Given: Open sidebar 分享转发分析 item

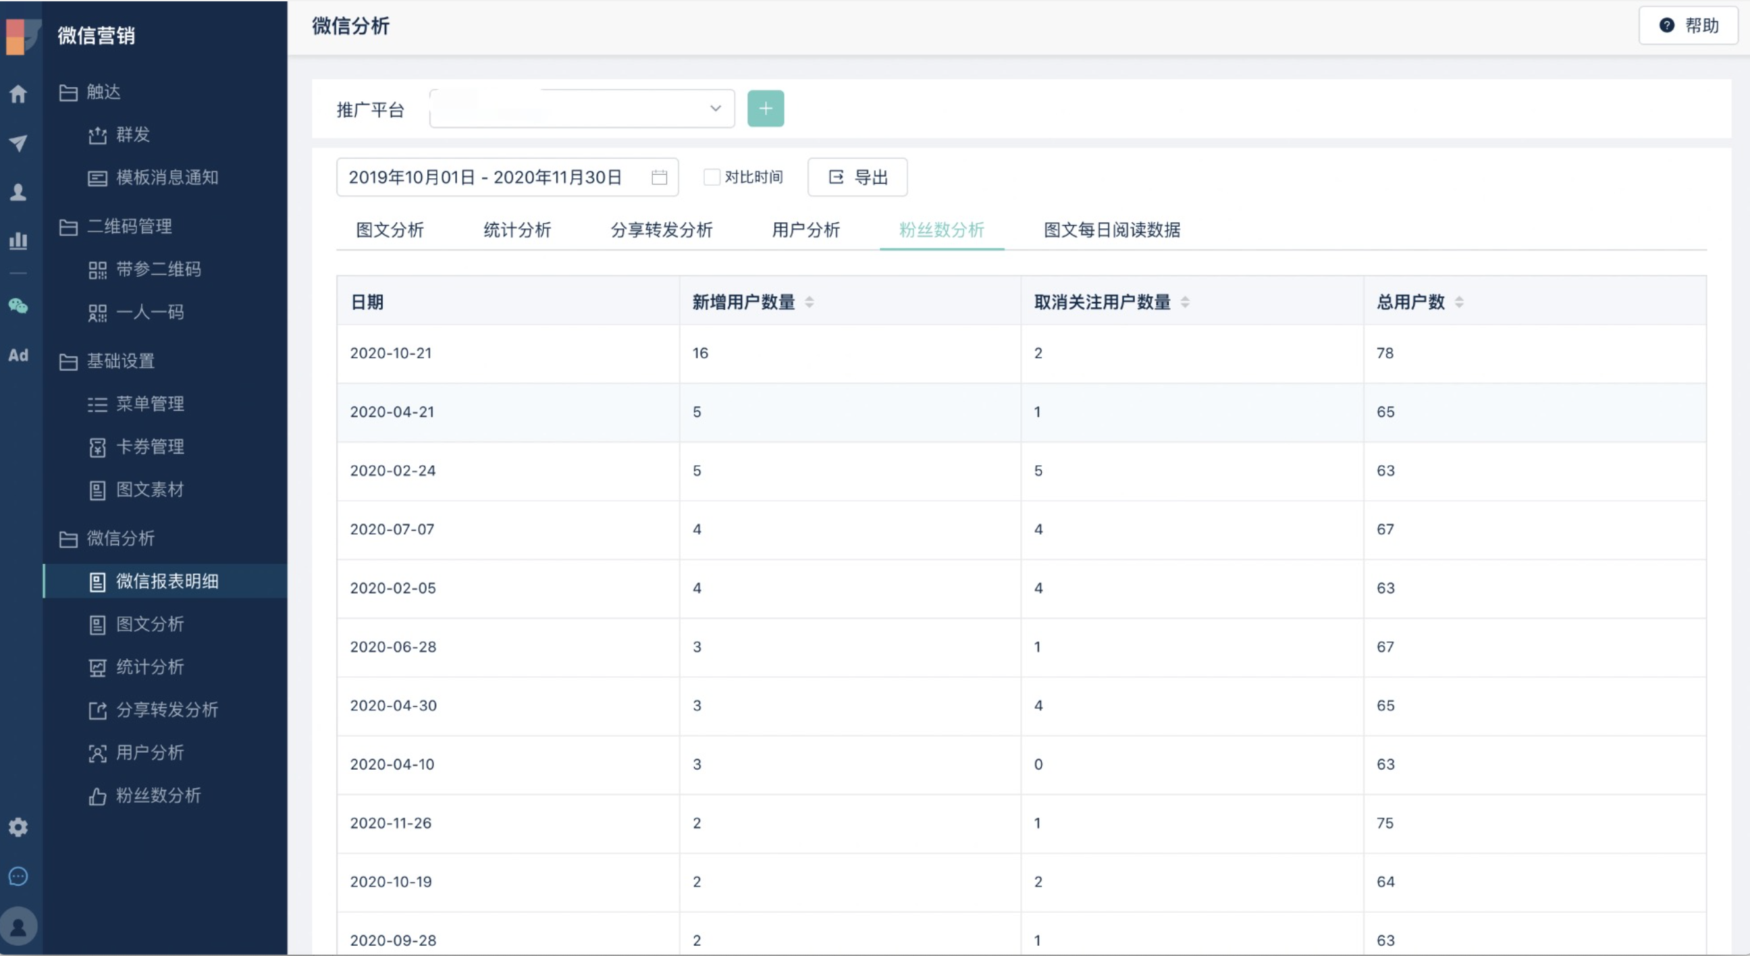Looking at the screenshot, I should point(165,710).
